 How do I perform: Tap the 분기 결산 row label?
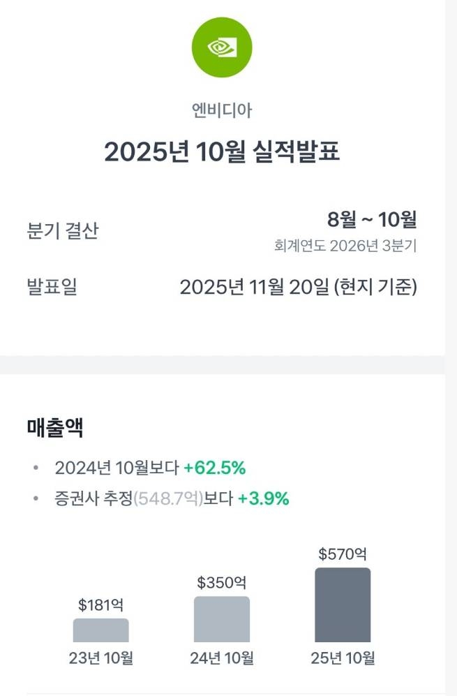click(x=62, y=231)
